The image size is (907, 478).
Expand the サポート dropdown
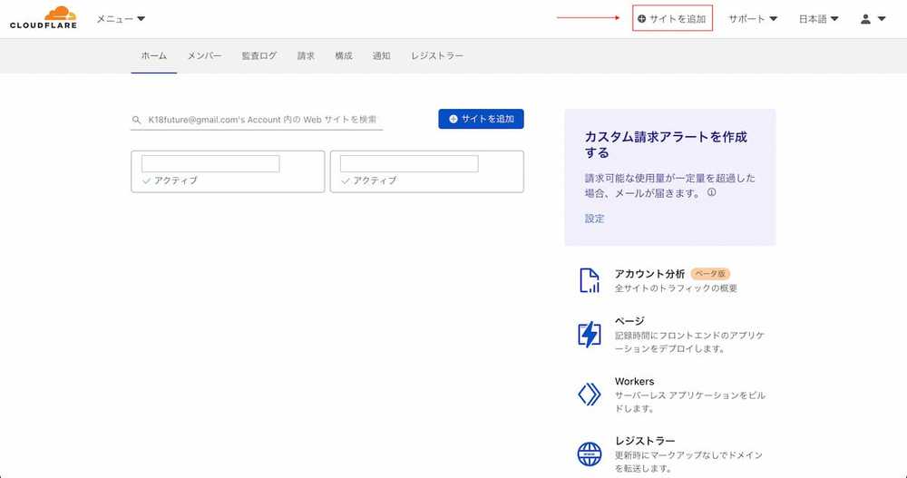click(x=753, y=19)
